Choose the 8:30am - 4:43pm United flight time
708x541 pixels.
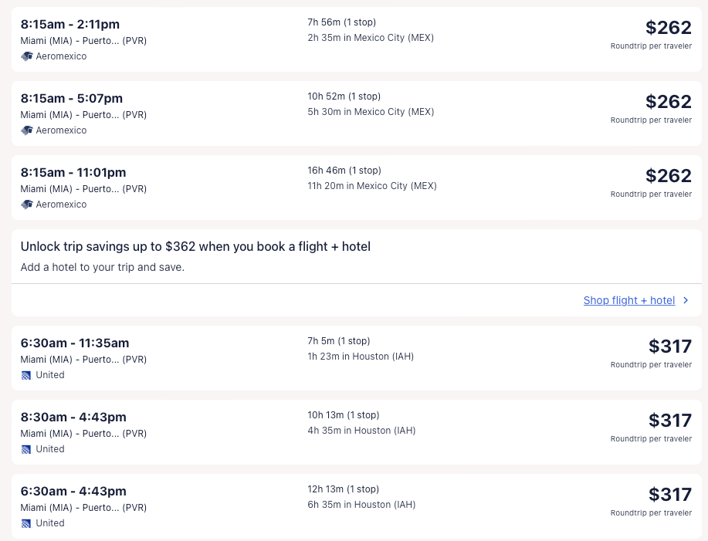(x=73, y=418)
